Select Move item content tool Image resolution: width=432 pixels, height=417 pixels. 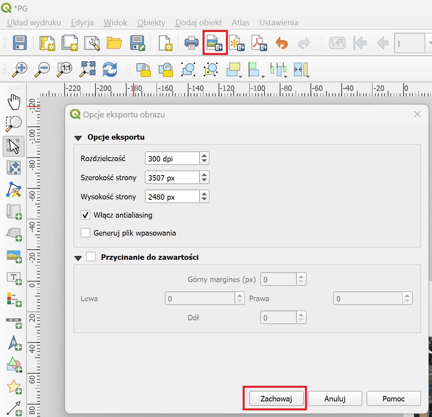[14, 167]
